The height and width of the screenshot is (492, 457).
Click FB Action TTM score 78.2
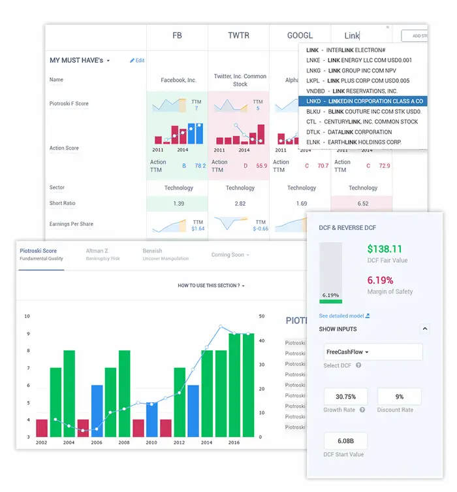pos(200,166)
